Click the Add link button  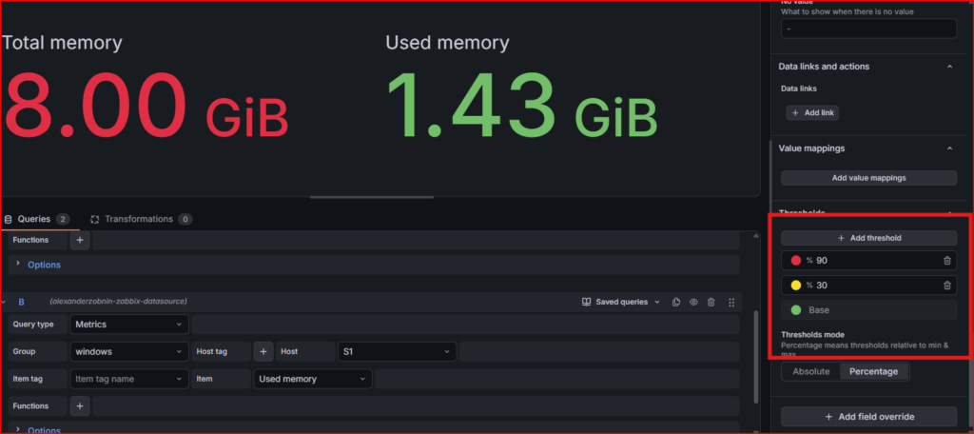(812, 112)
